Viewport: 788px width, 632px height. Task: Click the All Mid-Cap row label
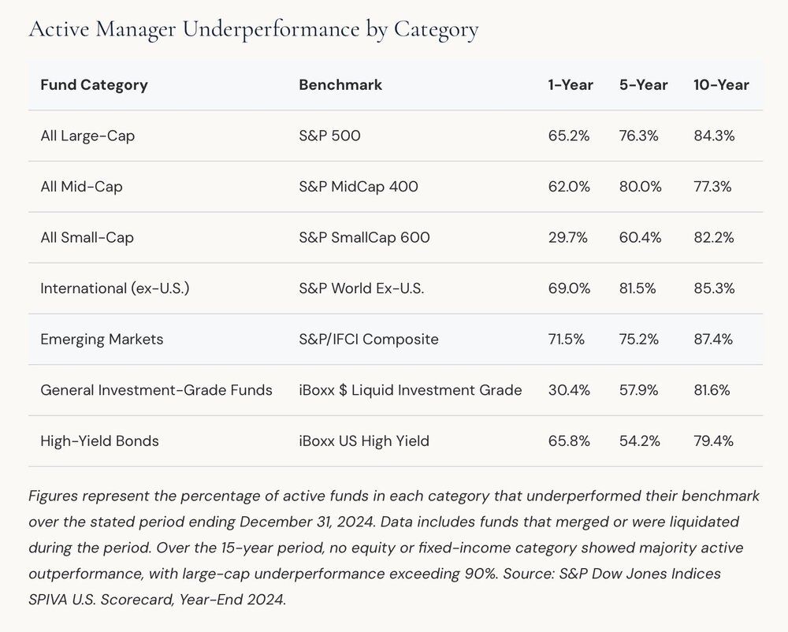tap(81, 187)
